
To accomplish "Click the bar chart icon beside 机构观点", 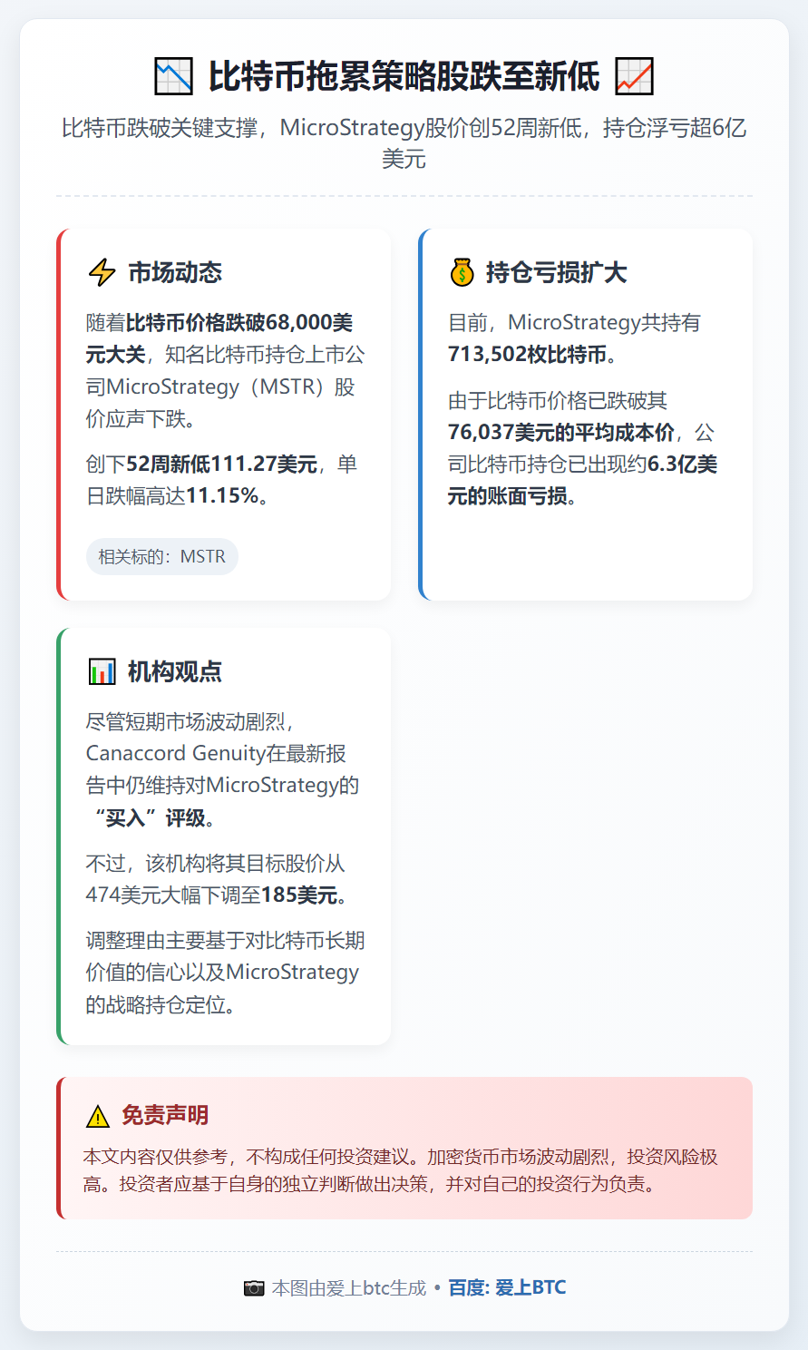I will pos(102,671).
